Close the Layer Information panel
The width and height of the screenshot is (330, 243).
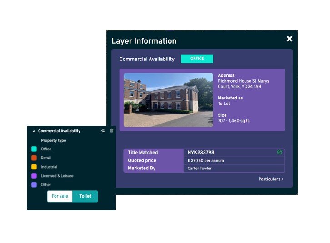click(x=289, y=39)
